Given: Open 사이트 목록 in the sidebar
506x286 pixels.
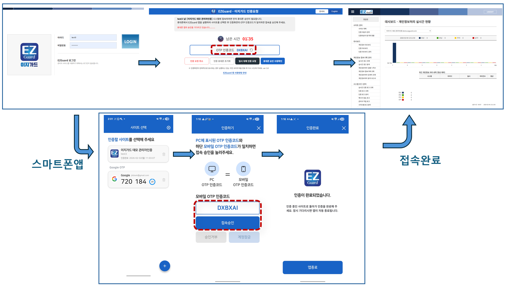Looking at the screenshot, I should pos(362,29).
